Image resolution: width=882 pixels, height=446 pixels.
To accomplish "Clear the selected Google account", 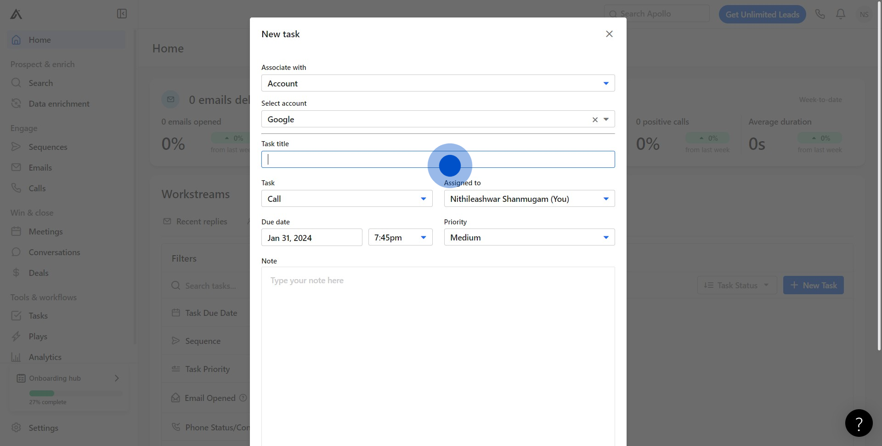I will (x=595, y=120).
